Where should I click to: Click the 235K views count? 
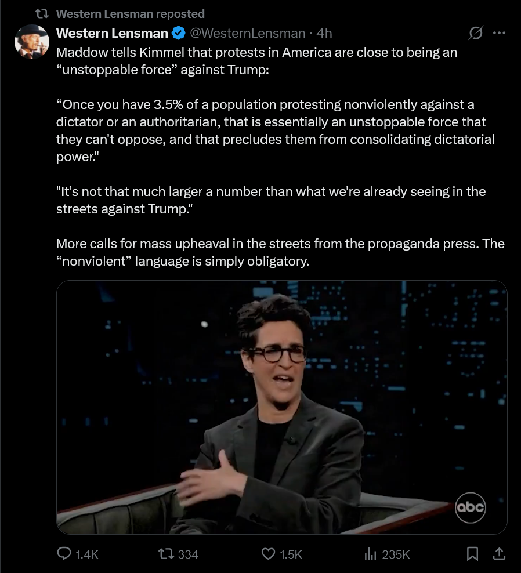396,554
